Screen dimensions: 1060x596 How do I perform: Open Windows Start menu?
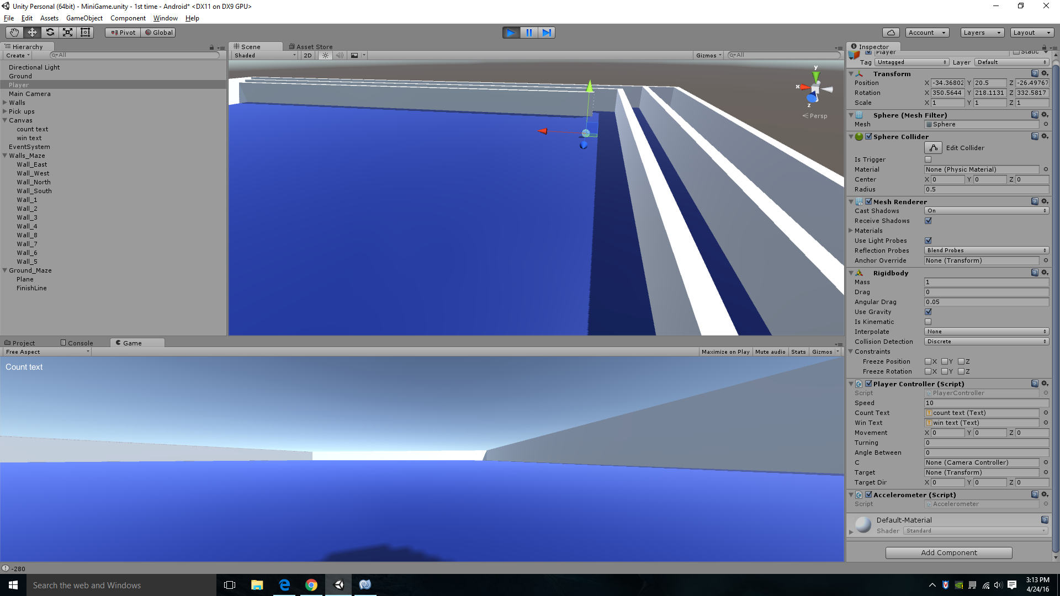(13, 585)
